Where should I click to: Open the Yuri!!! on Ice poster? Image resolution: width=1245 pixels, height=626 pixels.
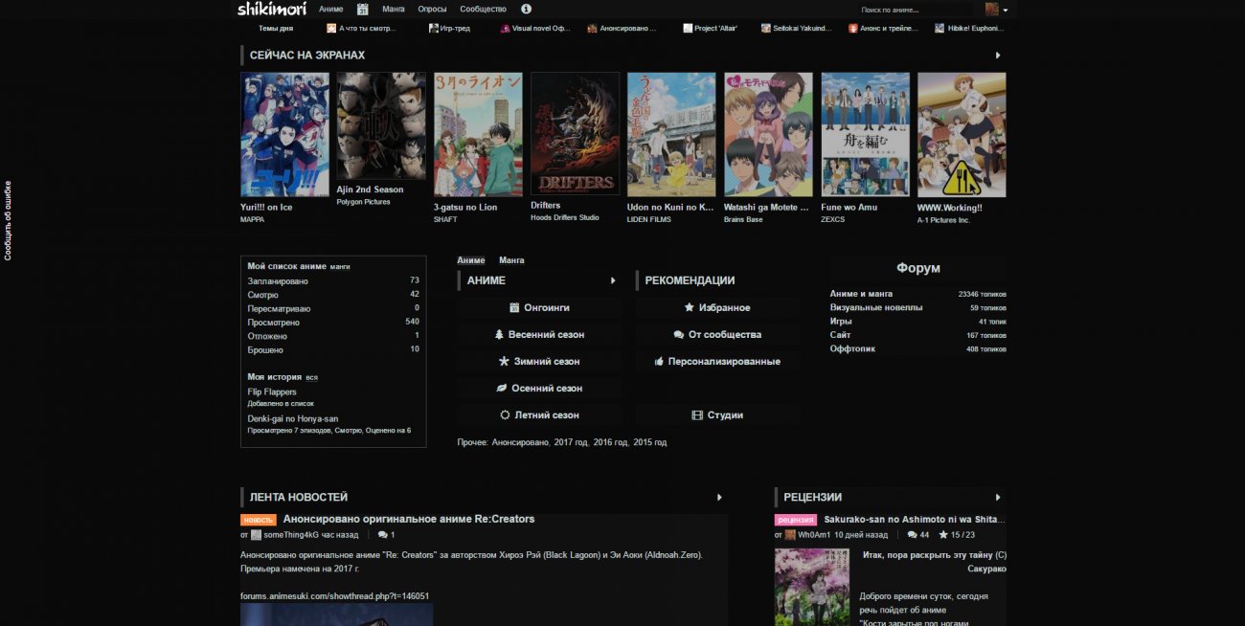click(x=284, y=134)
